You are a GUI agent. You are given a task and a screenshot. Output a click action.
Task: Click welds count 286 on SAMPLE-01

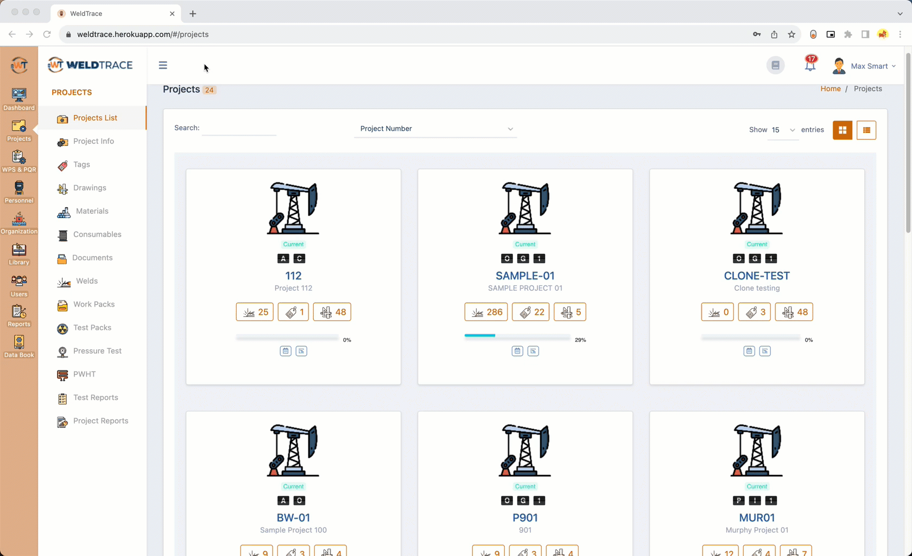point(486,312)
